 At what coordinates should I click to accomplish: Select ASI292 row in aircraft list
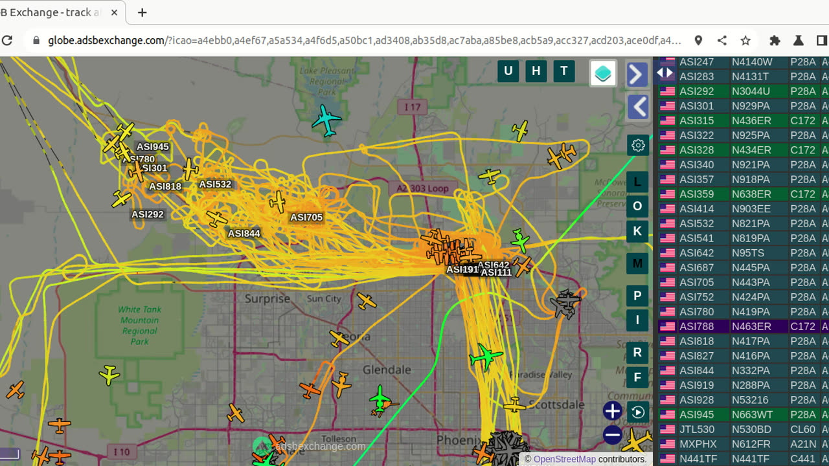click(743, 91)
